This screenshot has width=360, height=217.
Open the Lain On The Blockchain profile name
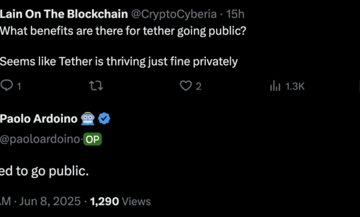(64, 14)
